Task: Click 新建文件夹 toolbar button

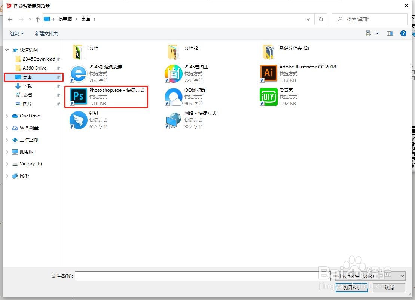Action: (46, 33)
